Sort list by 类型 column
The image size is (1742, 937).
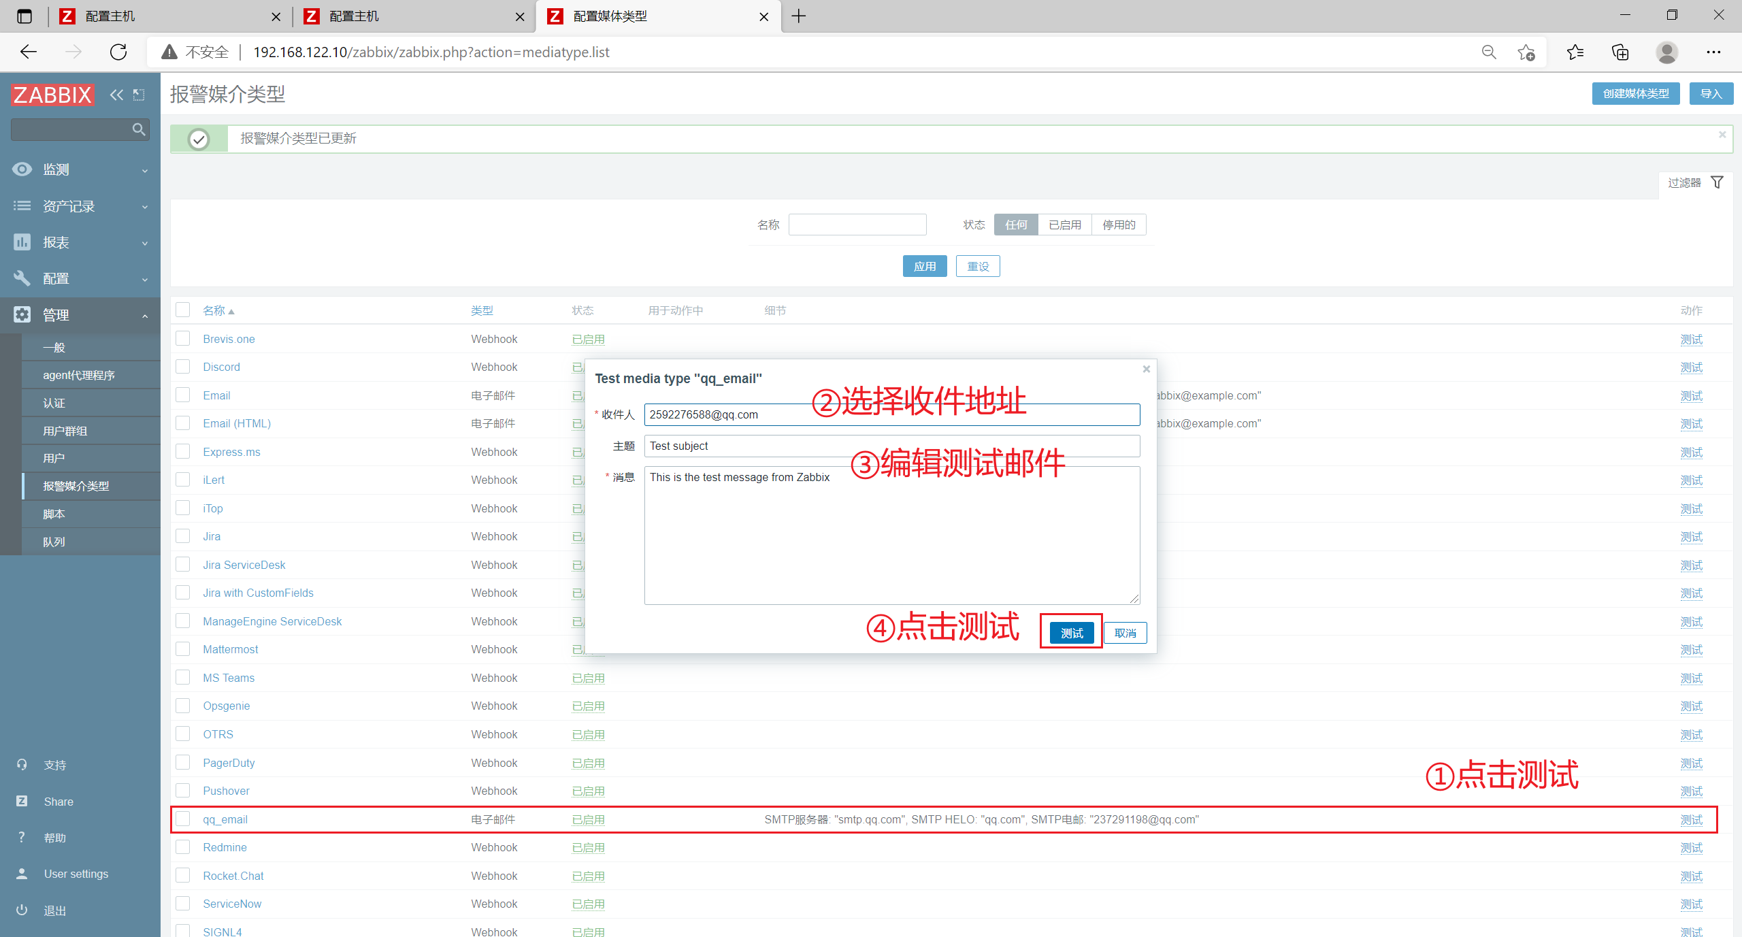pos(482,310)
